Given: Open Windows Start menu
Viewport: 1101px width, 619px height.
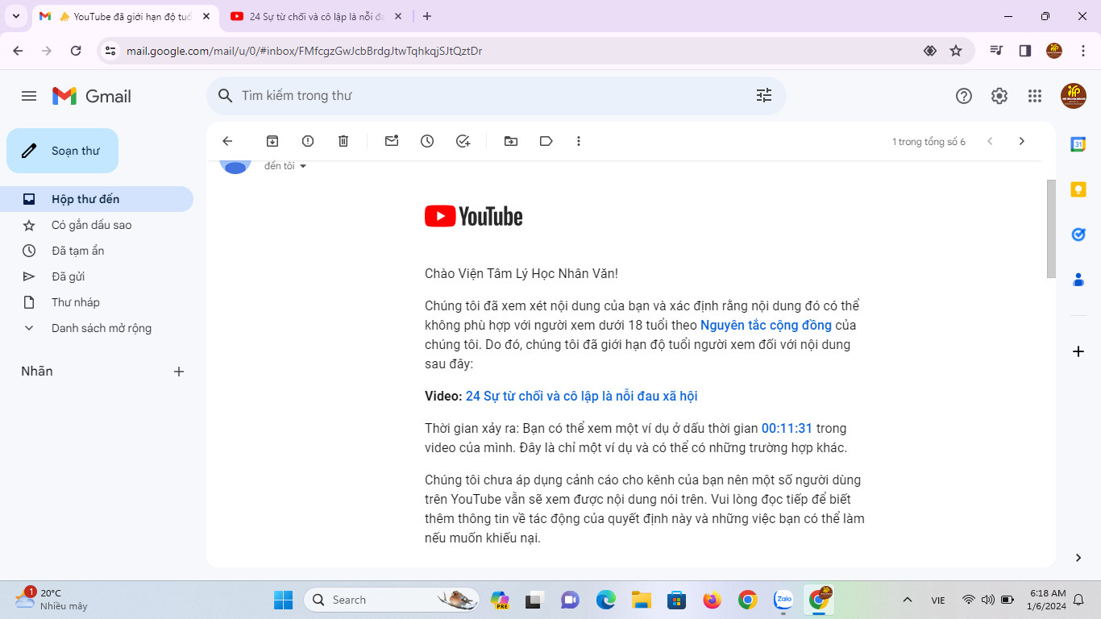Looking at the screenshot, I should coord(283,600).
